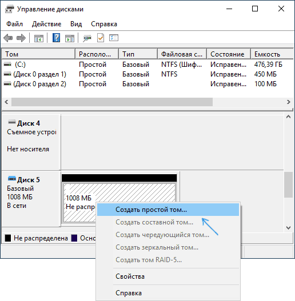Click the disk pane vertical scrollbar thumb
This screenshot has height=301, width=295.
pyautogui.click(x=288, y=184)
